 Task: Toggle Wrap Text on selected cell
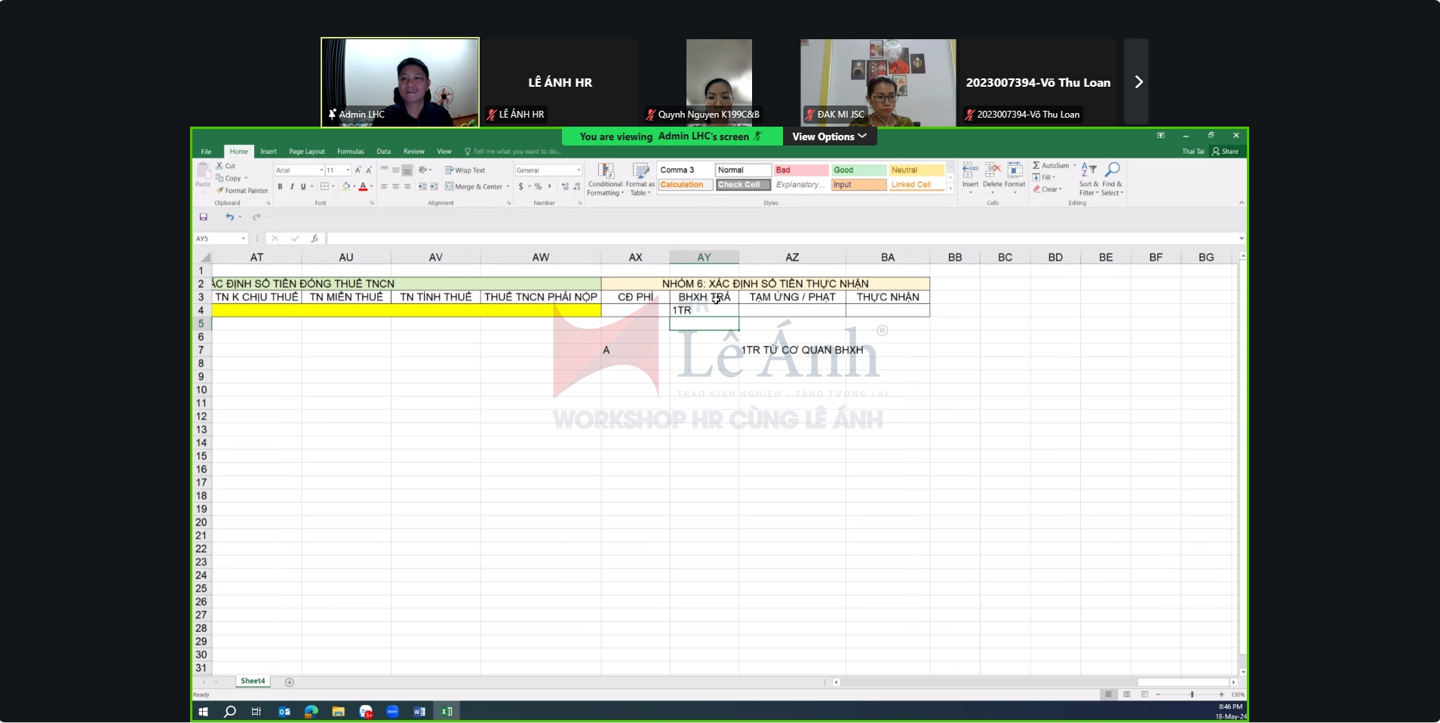(465, 170)
